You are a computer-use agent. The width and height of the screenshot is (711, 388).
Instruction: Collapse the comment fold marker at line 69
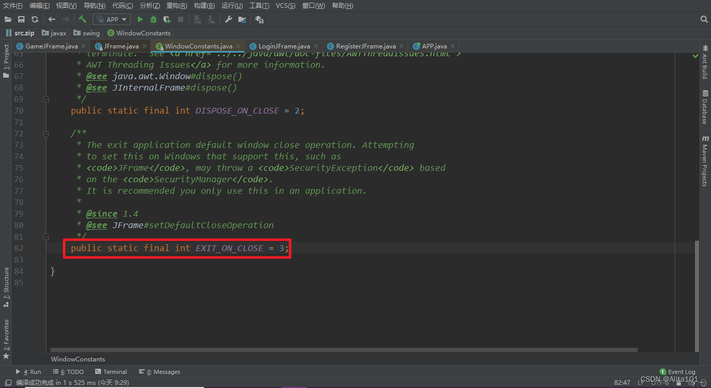click(x=46, y=99)
